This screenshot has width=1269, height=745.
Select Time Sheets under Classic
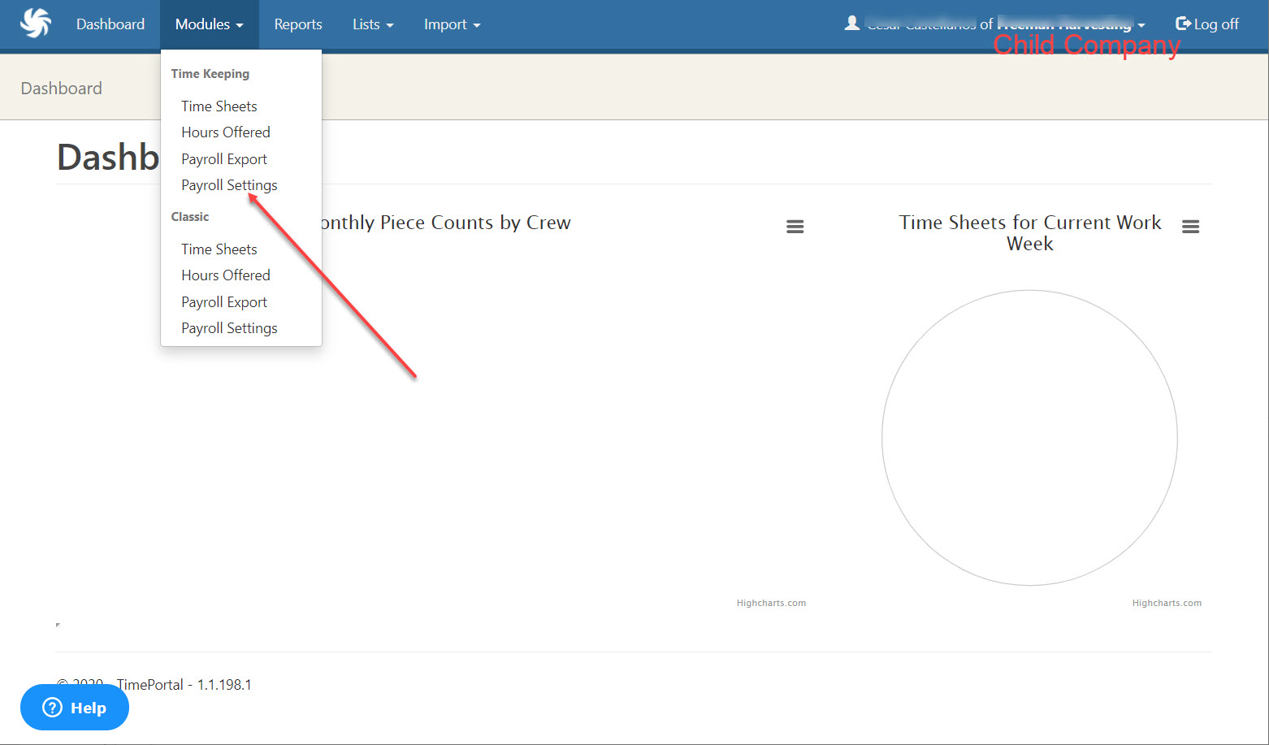(219, 249)
